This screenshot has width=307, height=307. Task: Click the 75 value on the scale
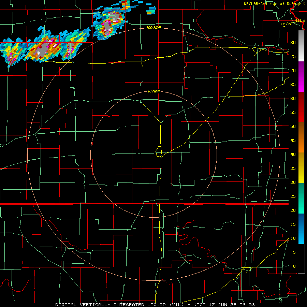[x=293, y=56]
